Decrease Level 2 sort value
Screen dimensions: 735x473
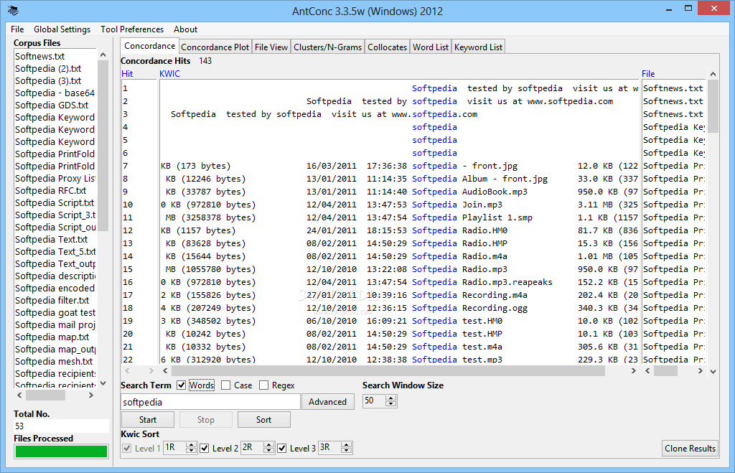tap(268, 451)
